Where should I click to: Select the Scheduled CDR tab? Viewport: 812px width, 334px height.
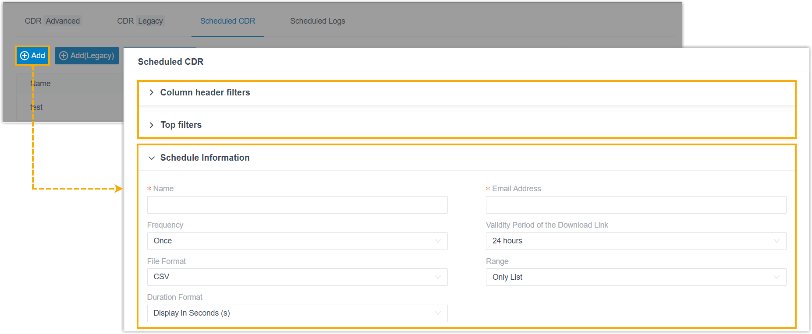point(227,21)
